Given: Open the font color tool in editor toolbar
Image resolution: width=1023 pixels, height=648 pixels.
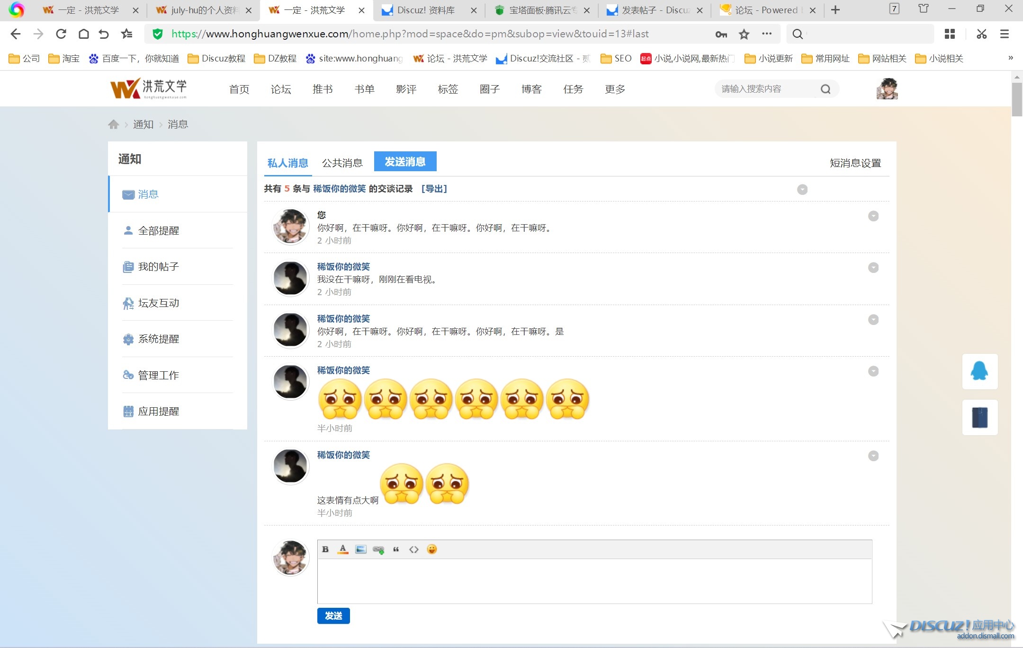Looking at the screenshot, I should tap(342, 549).
